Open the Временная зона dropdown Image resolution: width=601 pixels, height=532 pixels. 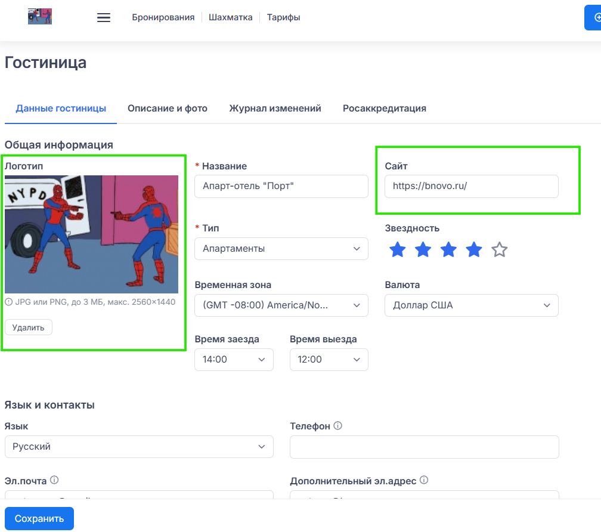coord(281,305)
